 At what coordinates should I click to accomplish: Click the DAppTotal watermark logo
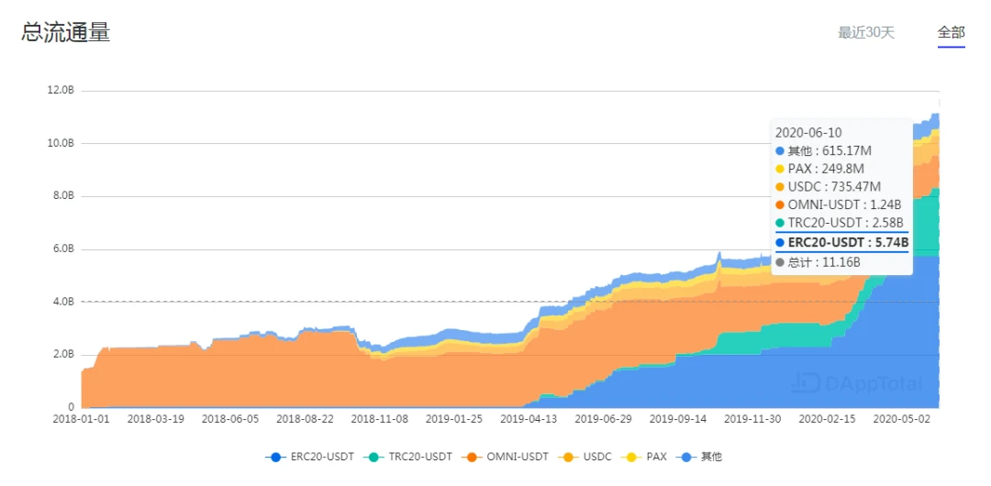856,382
